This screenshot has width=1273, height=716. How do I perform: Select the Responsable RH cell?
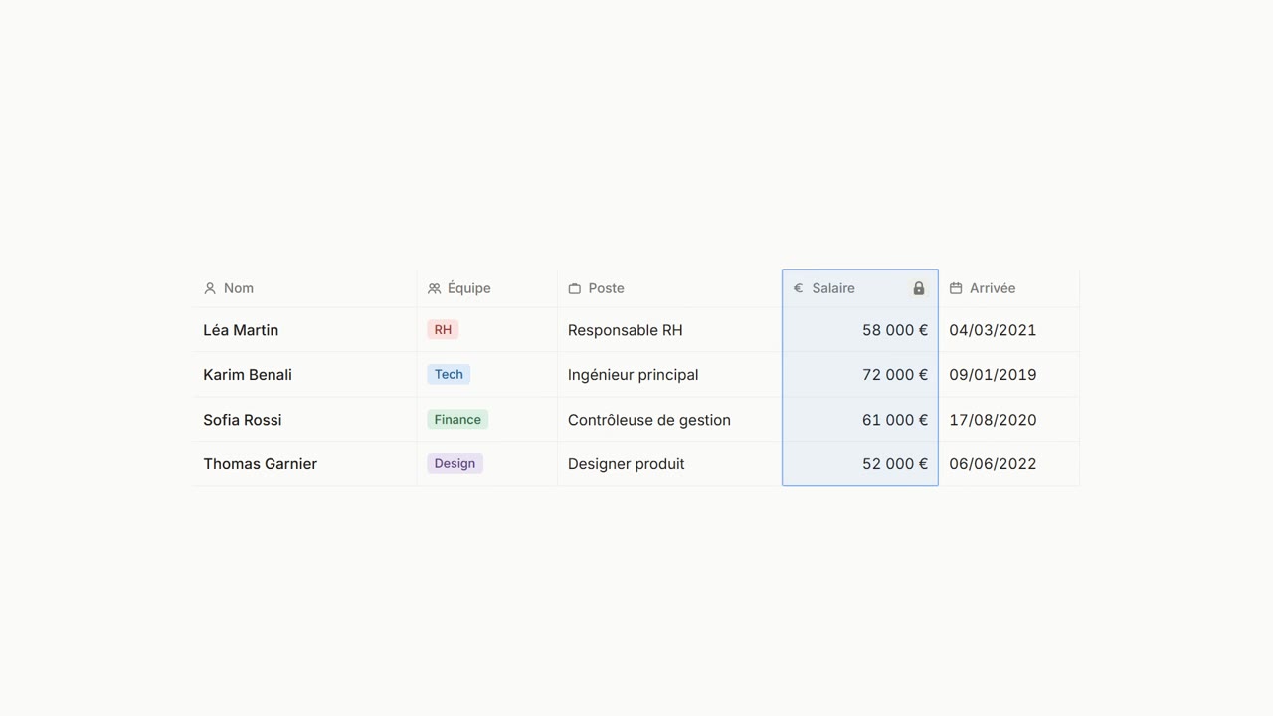coord(669,330)
